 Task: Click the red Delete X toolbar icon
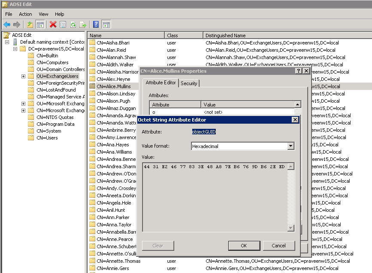(53, 24)
